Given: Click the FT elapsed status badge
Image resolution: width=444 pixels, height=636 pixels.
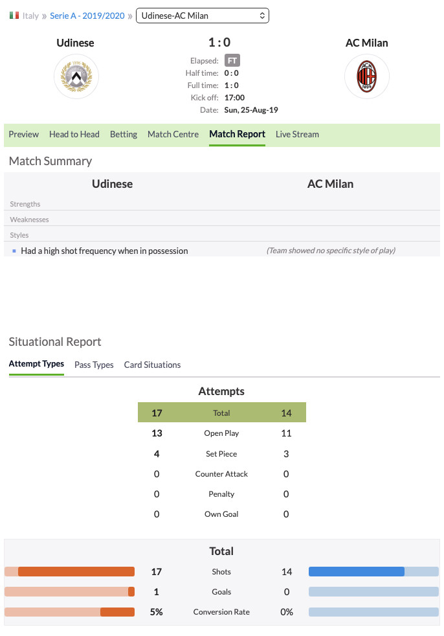Looking at the screenshot, I should pos(232,60).
